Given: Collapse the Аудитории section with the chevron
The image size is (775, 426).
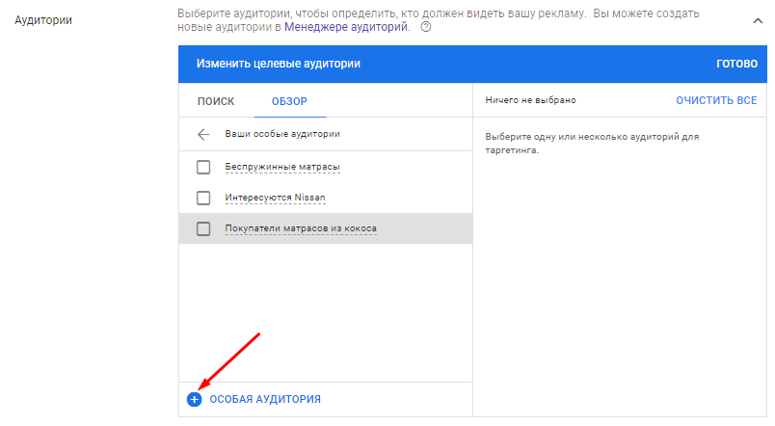Looking at the screenshot, I should click(x=758, y=21).
